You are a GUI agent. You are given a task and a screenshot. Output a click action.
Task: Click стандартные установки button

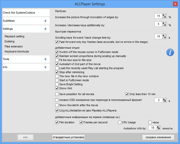click(69, 137)
